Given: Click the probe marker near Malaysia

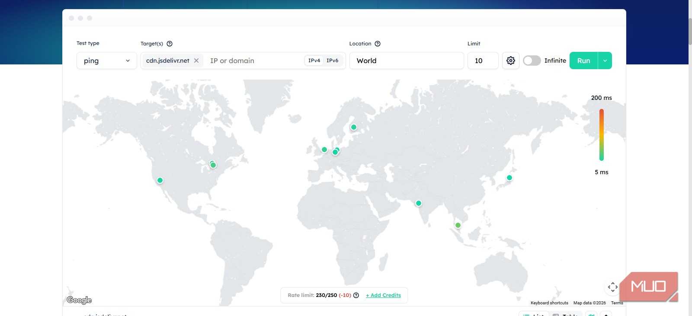Looking at the screenshot, I should click(458, 225).
